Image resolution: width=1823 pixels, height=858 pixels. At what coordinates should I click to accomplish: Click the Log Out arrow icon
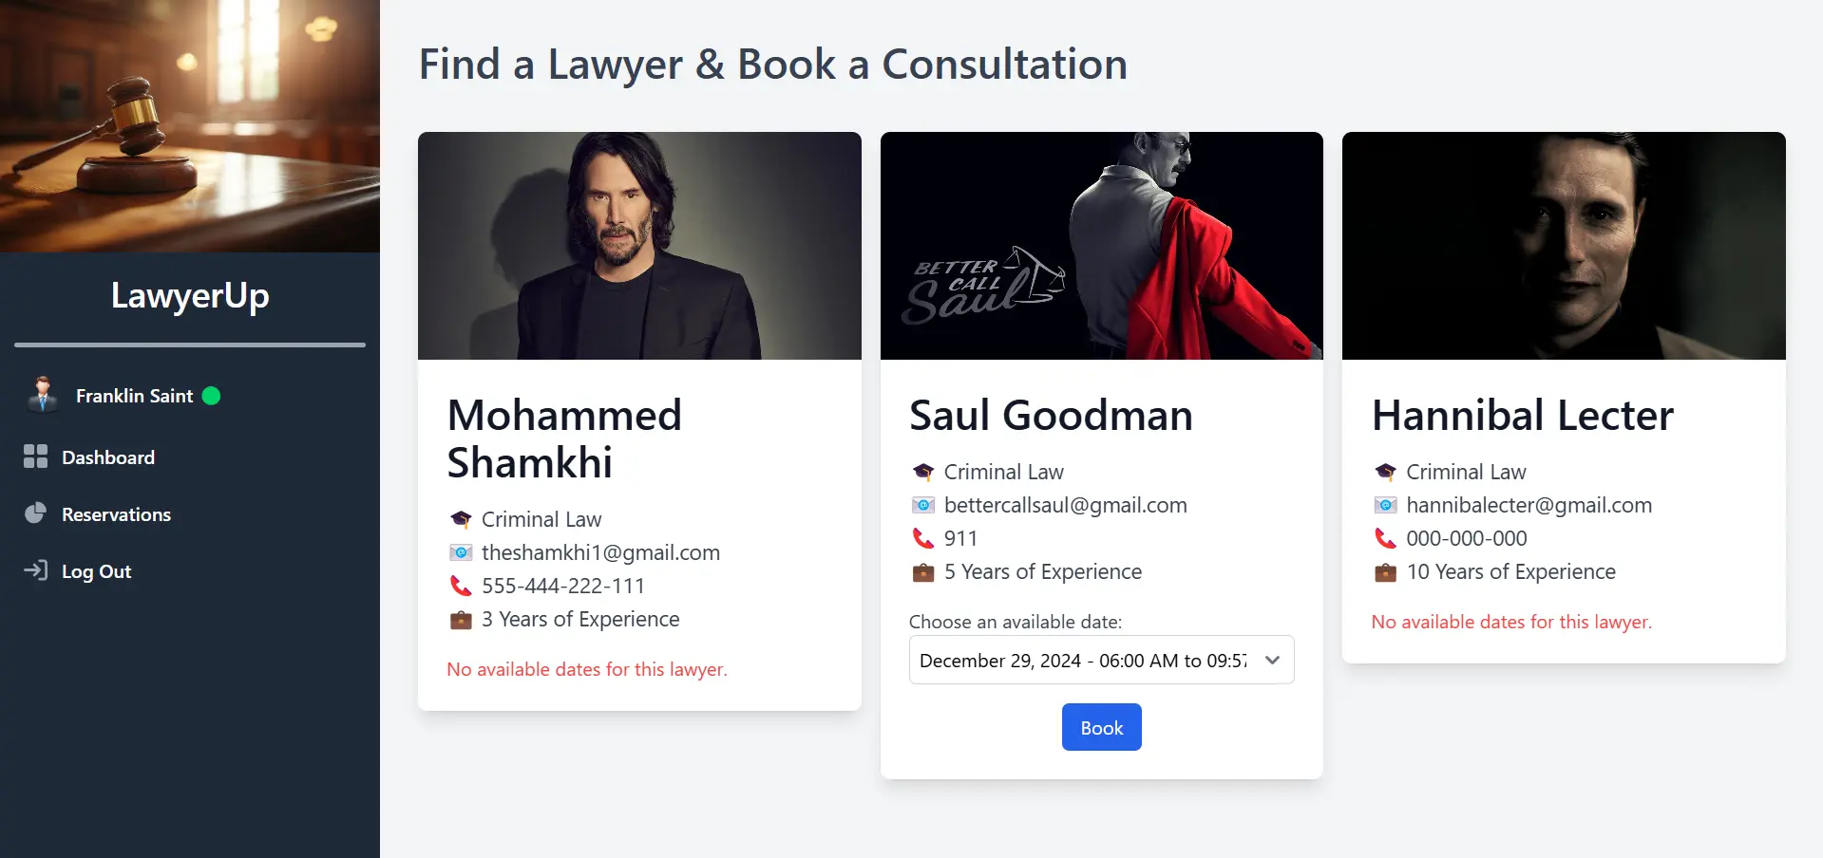click(x=35, y=570)
